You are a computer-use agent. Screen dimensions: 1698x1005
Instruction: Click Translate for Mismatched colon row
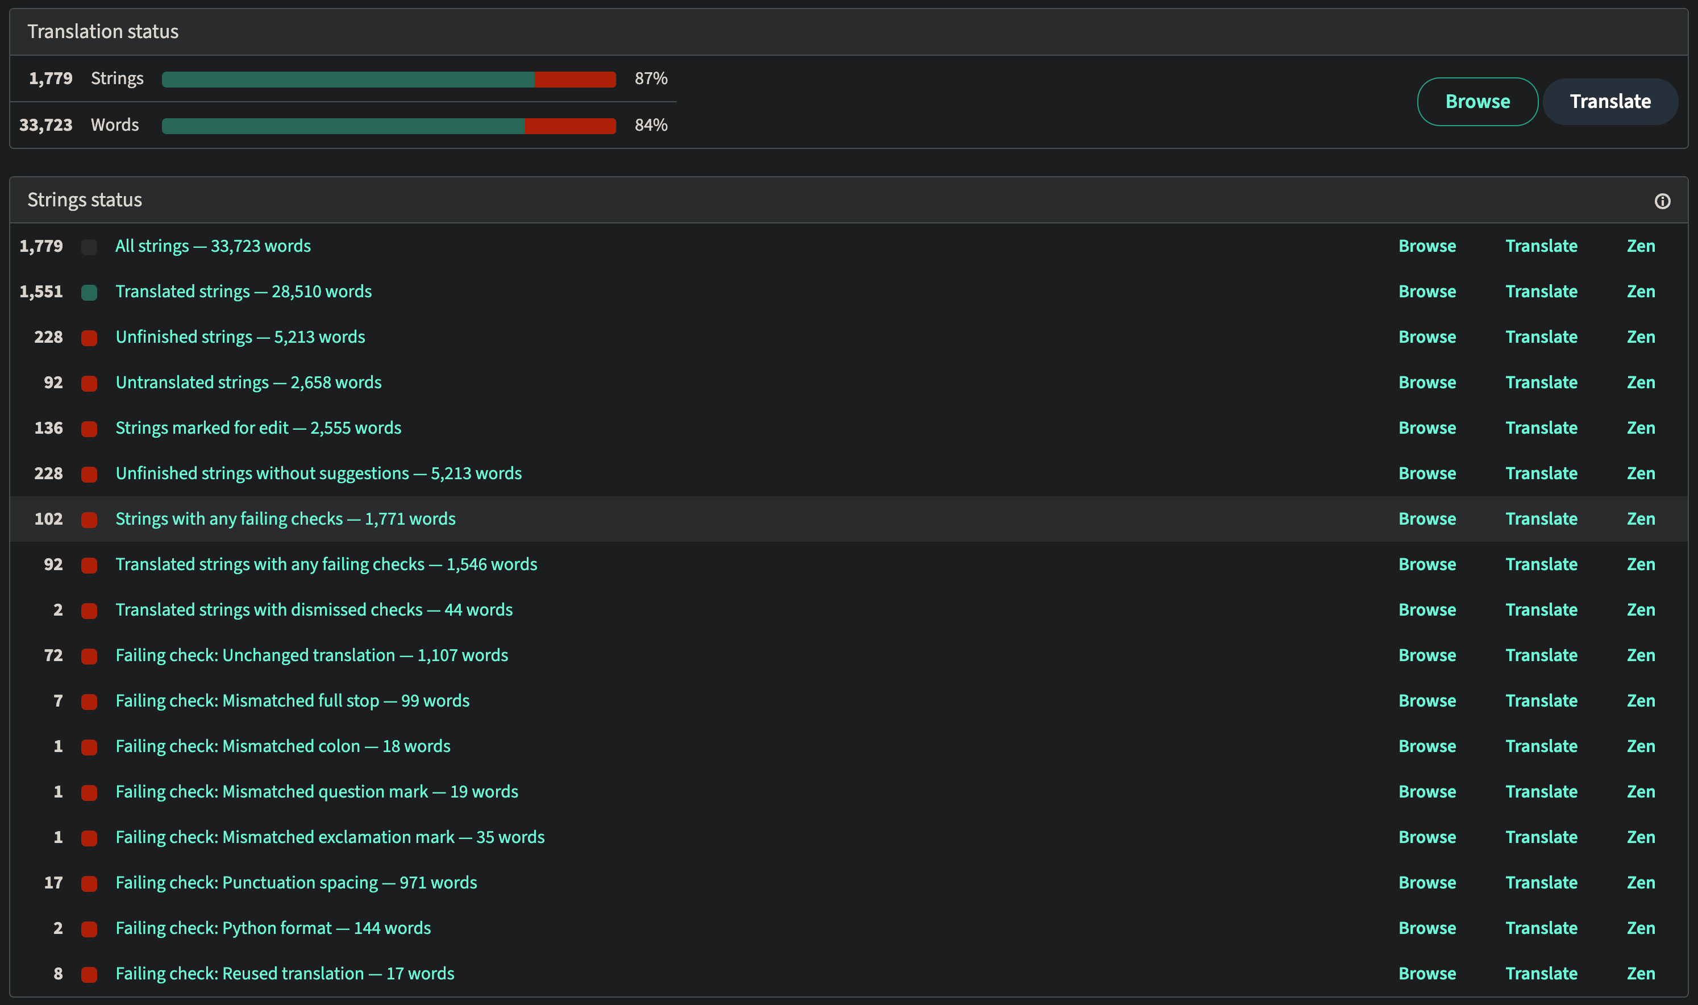[x=1541, y=746]
